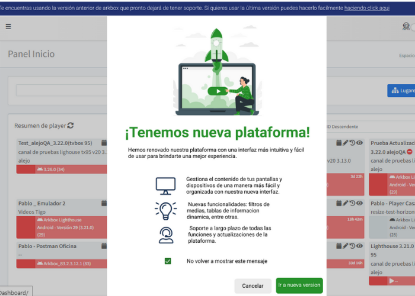Click pencil edit icon on 13h 42m card

(346, 203)
